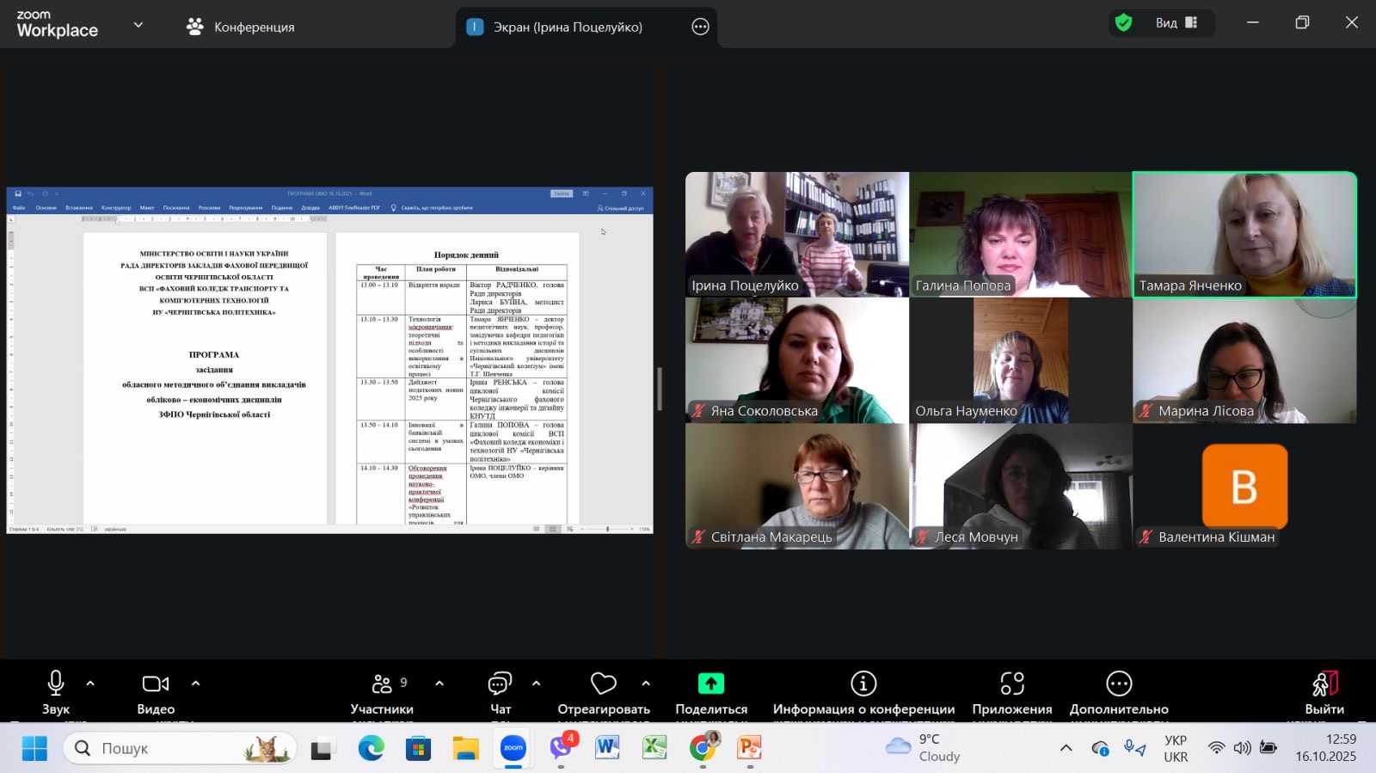
Task: Click the React heart icon
Action: (x=604, y=684)
